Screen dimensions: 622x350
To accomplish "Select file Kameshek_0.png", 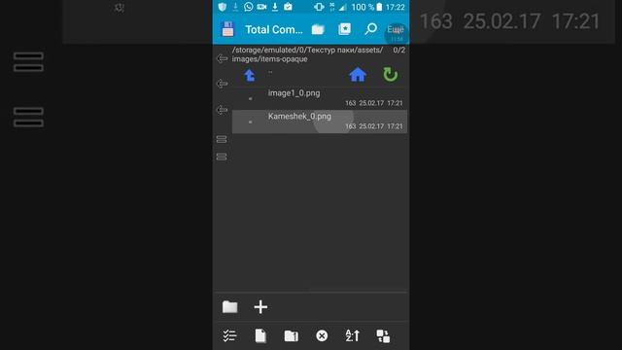I will (x=320, y=122).
